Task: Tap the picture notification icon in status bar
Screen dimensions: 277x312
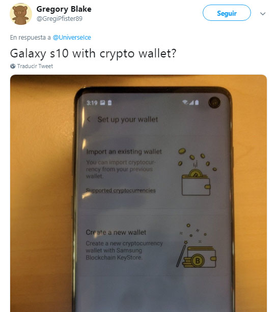Action: pyautogui.click(x=102, y=103)
